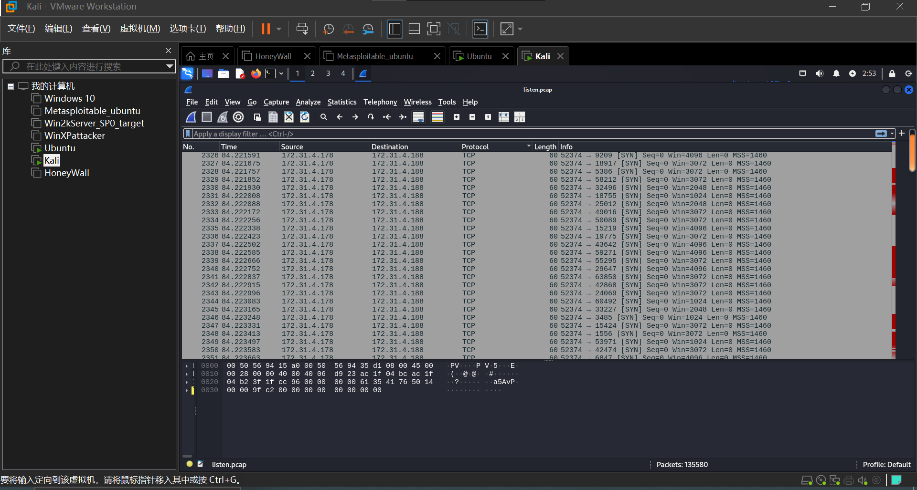The width and height of the screenshot is (917, 490).
Task: Open the Statistics menu in Wireshark
Action: (x=341, y=102)
